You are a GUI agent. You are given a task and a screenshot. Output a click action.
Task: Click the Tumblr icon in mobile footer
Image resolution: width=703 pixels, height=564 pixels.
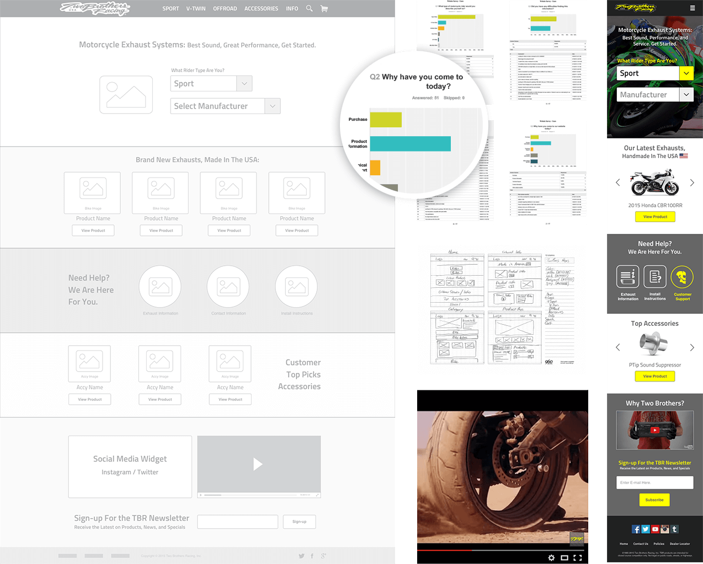click(x=674, y=529)
